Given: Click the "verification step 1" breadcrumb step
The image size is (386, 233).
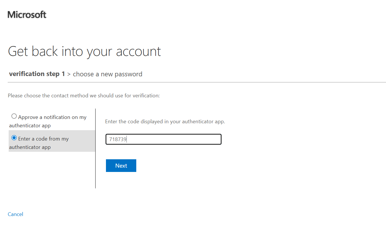Looking at the screenshot, I should 37,74.
